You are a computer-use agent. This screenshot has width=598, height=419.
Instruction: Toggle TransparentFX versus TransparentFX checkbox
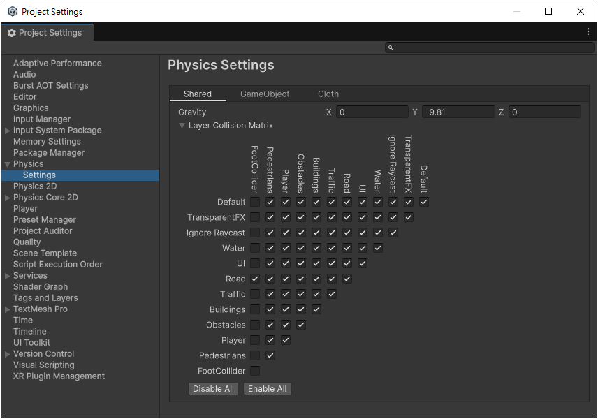pyautogui.click(x=409, y=217)
